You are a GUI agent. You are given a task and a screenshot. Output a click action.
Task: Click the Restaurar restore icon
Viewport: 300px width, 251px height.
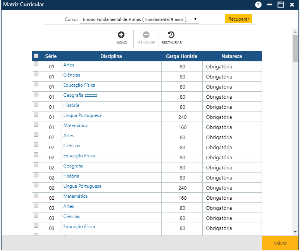tap(171, 35)
